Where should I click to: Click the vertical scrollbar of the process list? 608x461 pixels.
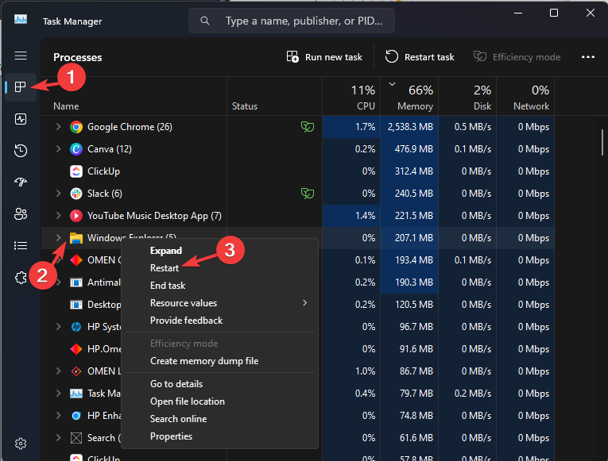pos(602,143)
